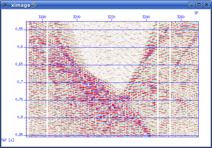Click shot point tick label 3200
Image resolution: width=212 pixels, height=148 pixels.
[x=77, y=17]
